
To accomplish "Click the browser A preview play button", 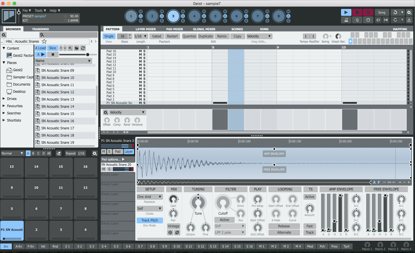I will (41, 54).
